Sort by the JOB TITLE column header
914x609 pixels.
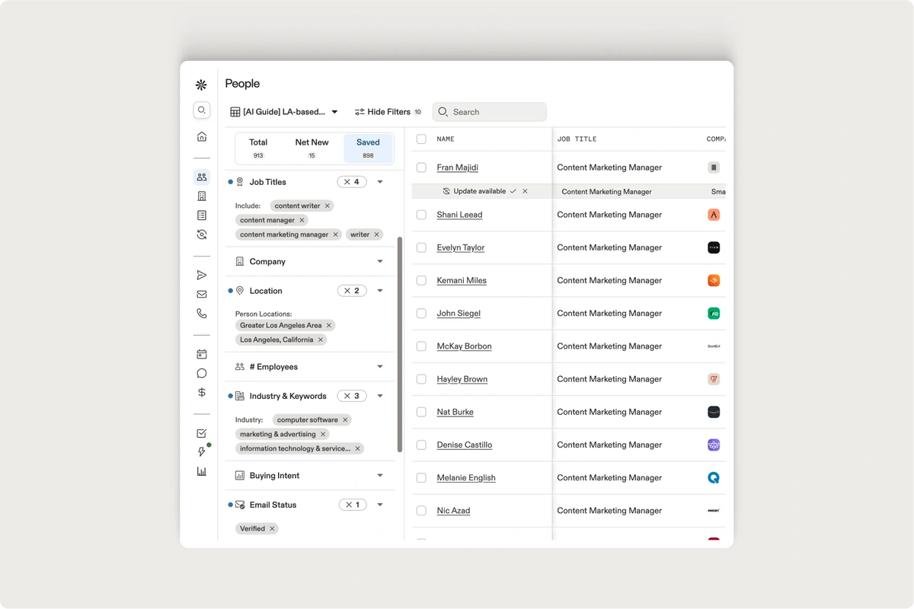coord(577,139)
